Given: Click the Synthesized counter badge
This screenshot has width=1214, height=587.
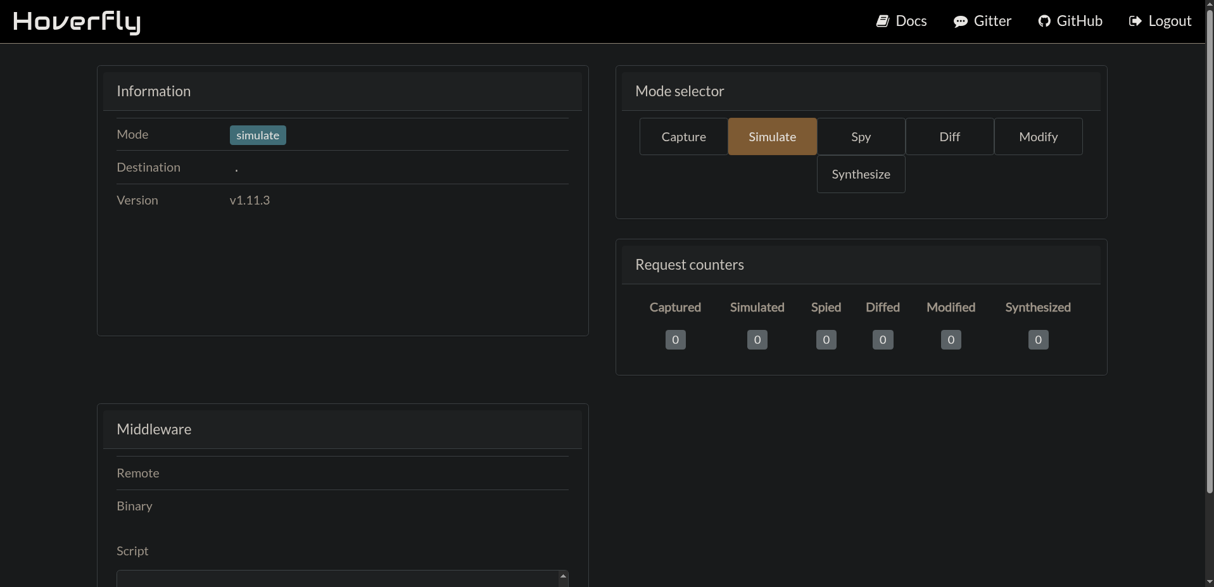Looking at the screenshot, I should [1039, 340].
